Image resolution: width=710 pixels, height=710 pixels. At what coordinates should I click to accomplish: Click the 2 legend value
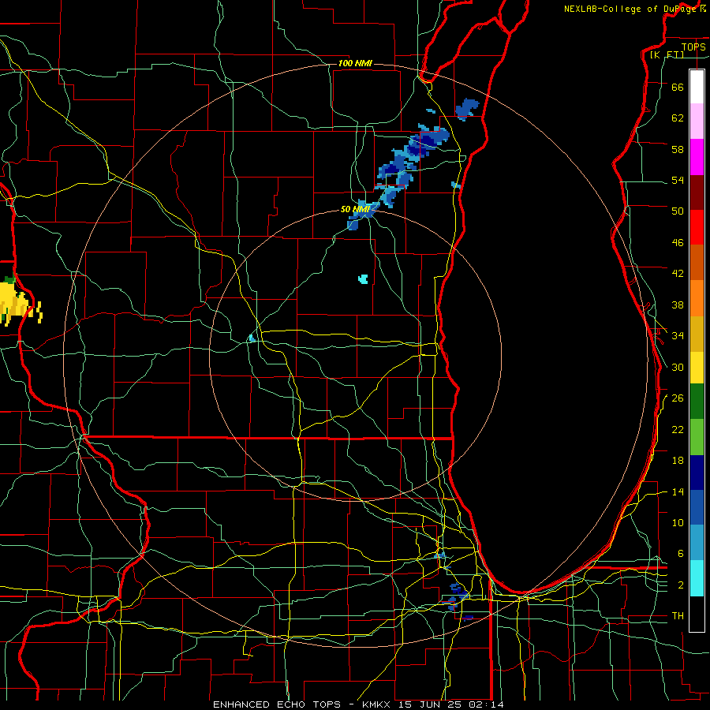point(681,585)
